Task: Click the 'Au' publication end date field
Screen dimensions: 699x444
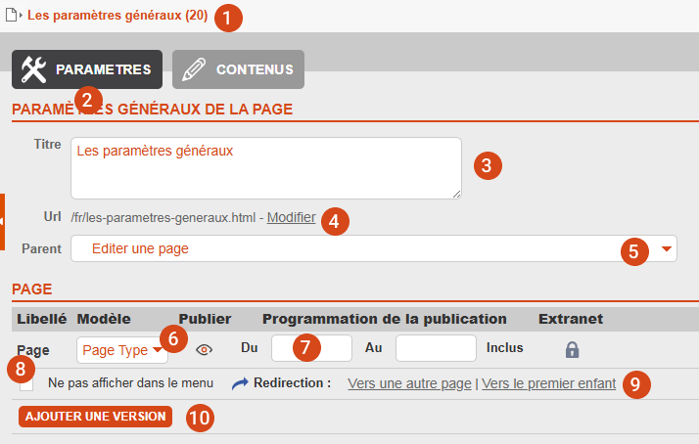Action: point(435,348)
